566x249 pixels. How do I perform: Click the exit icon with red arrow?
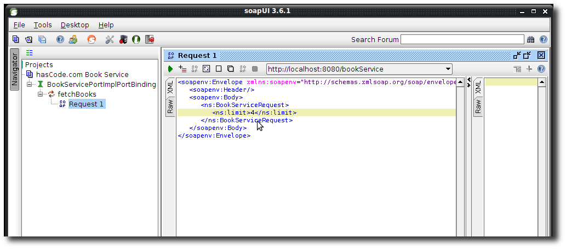pos(150,39)
